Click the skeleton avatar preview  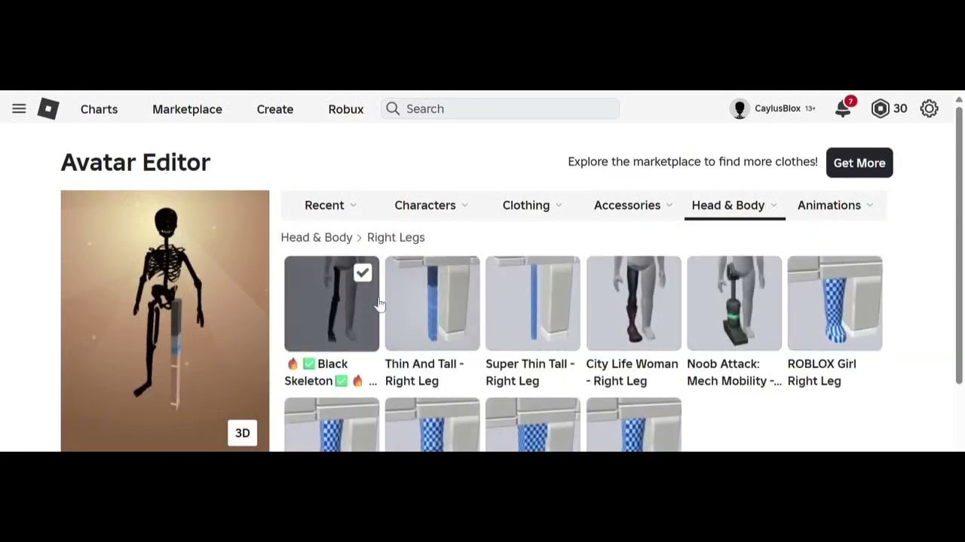click(165, 321)
